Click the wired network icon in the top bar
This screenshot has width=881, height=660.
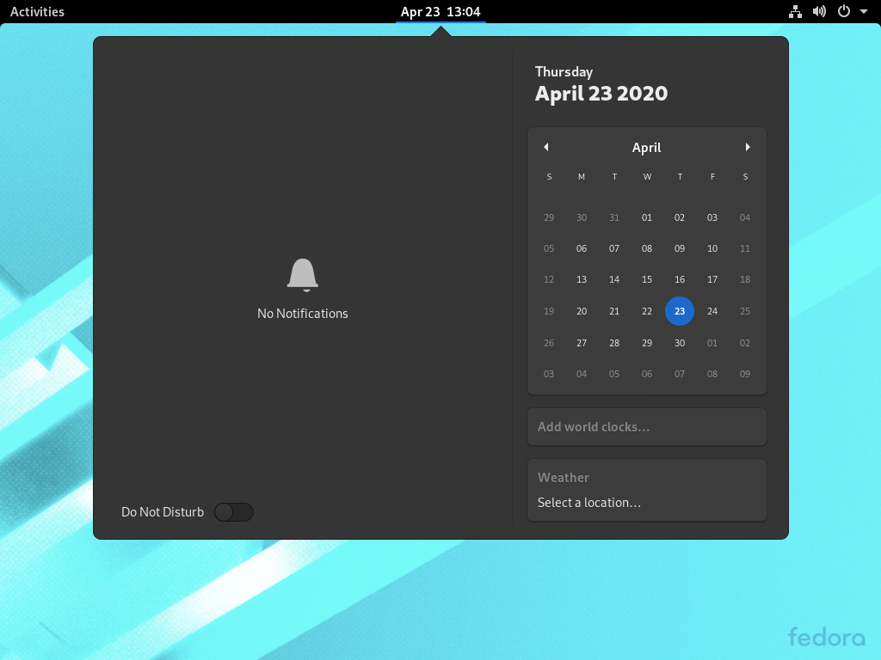pyautogui.click(x=794, y=11)
